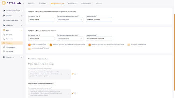The image size is (175, 98).
Task: Click the Сущности person icon
Action: click(4, 39)
